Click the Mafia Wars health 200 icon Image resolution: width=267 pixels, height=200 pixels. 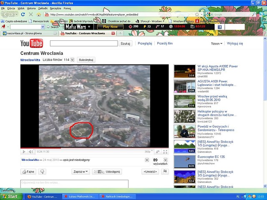click(131, 27)
